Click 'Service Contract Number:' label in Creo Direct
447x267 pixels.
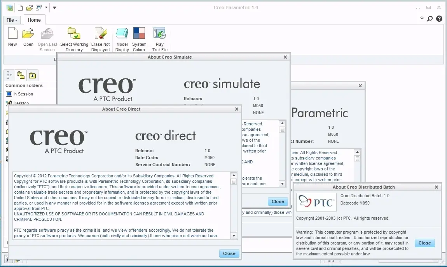(163, 165)
